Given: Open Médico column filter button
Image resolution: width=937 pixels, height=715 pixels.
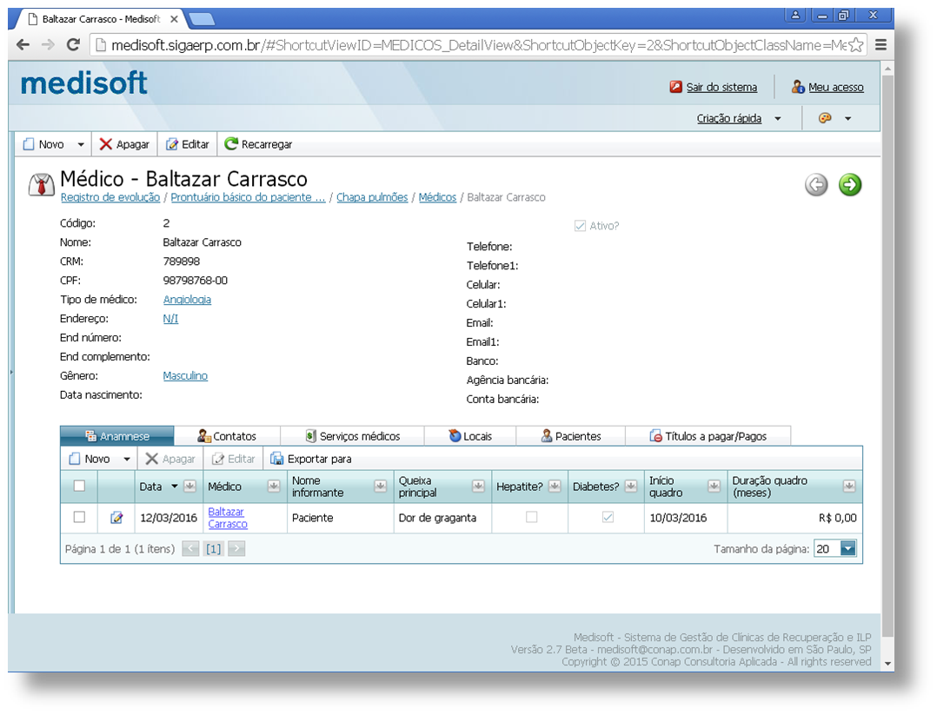Looking at the screenshot, I should click(x=274, y=487).
